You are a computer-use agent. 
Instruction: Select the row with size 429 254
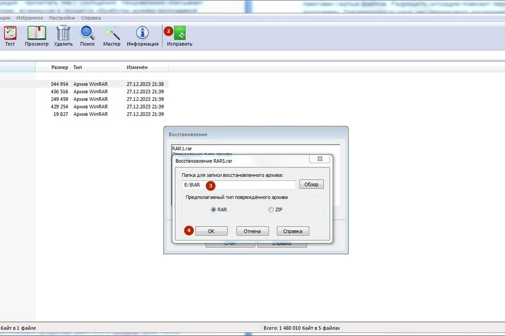(84, 106)
